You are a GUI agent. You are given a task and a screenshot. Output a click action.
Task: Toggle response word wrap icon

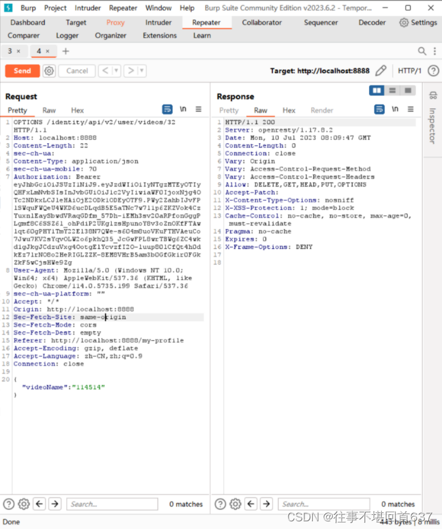tap(379, 109)
